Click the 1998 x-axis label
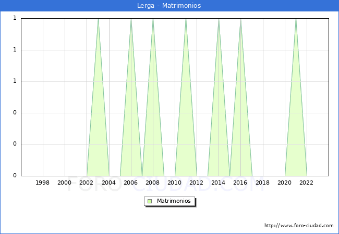 pos(43,183)
